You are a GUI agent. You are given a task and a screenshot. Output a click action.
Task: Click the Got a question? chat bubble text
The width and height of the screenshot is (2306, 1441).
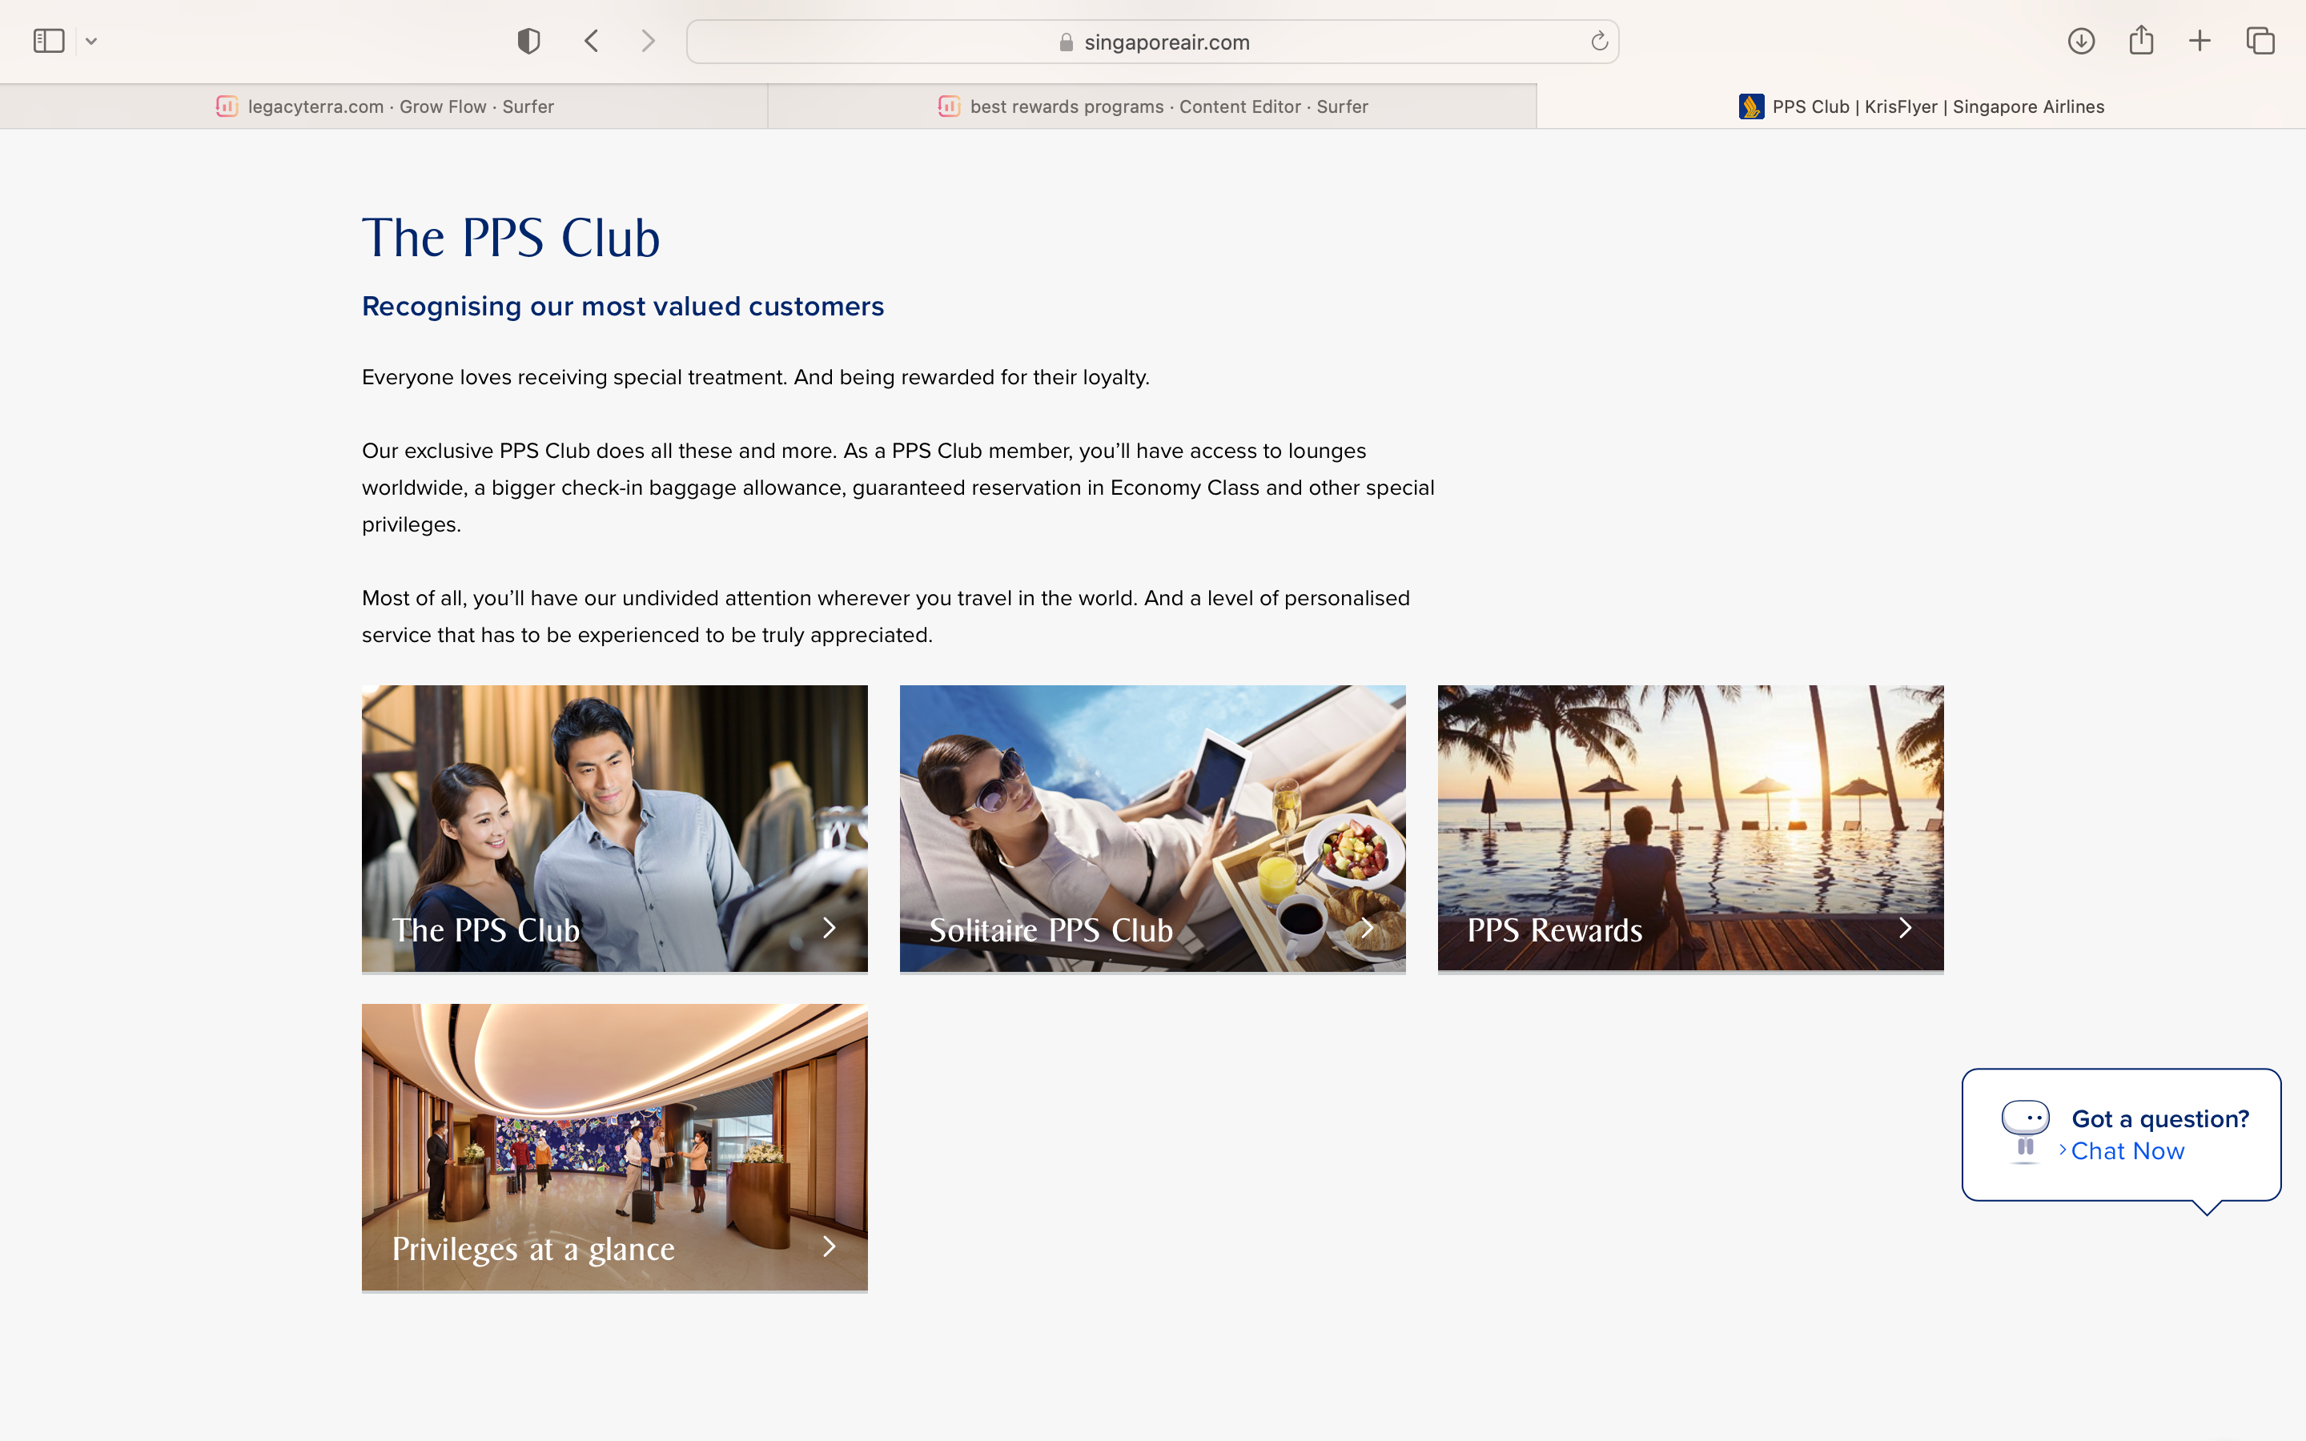point(2160,1119)
